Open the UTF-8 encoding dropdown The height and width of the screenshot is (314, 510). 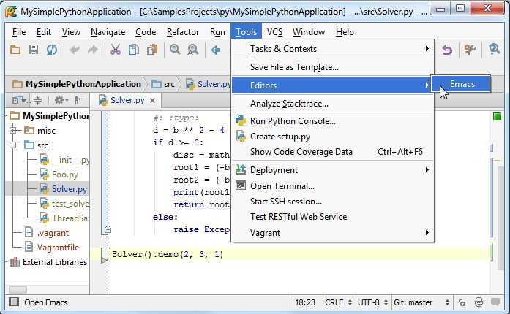tap(372, 302)
